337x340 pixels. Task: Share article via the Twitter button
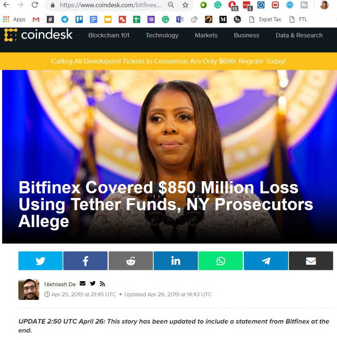click(x=40, y=261)
